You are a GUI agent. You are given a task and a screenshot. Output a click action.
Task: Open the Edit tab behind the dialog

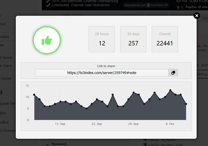205,18
